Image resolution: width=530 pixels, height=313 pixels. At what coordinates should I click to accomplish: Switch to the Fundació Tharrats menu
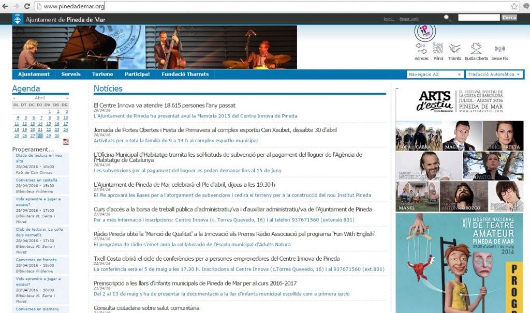pos(185,74)
